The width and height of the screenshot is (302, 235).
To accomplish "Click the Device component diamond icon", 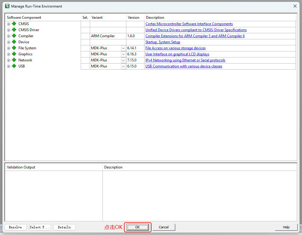I will [x=14, y=42].
